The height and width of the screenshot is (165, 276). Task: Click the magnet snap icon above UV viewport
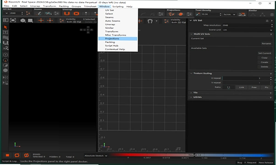(x=150, y=21)
